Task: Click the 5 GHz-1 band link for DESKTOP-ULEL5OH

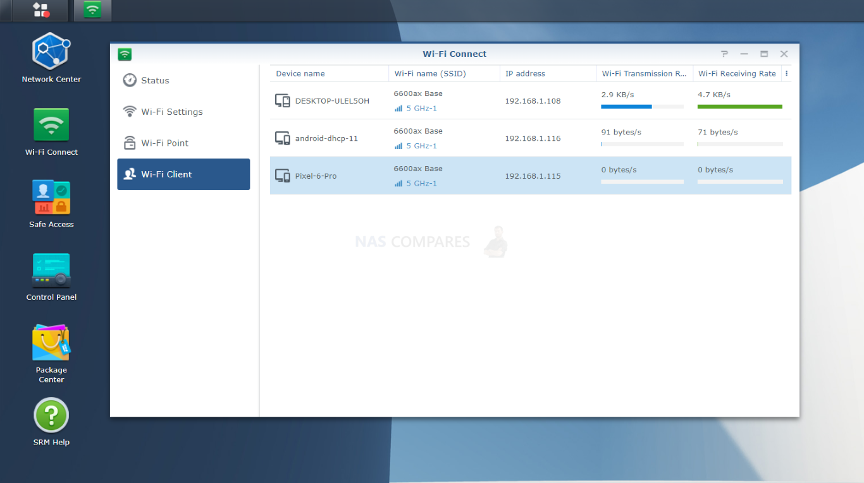Action: pos(421,109)
